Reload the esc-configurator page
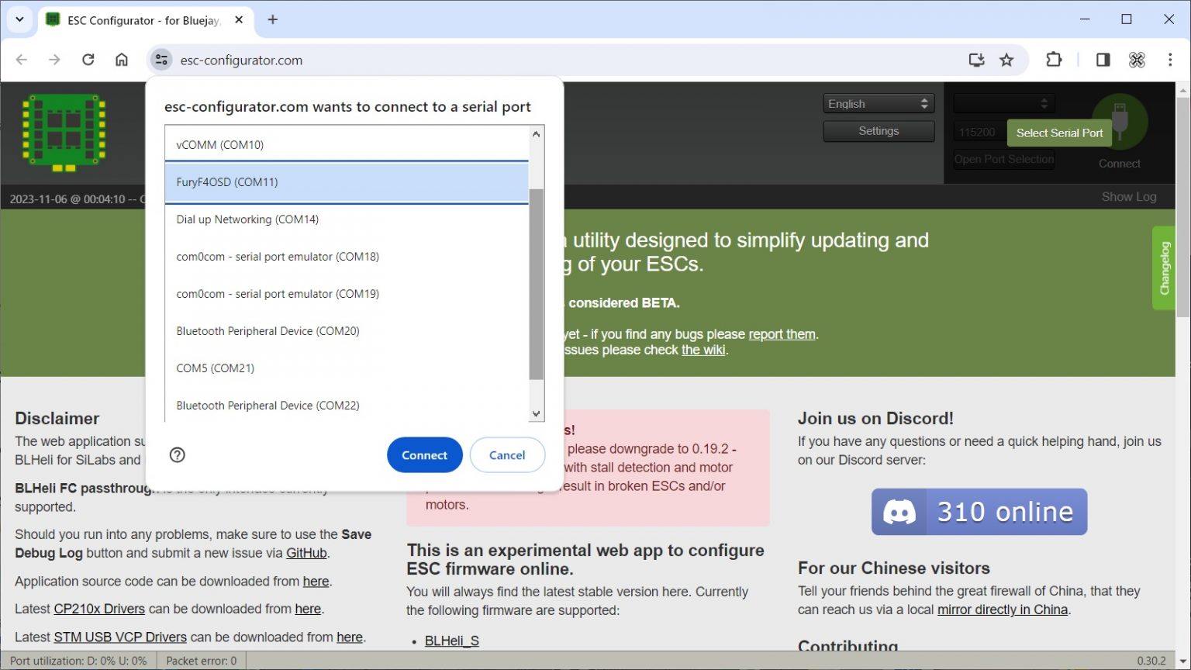The width and height of the screenshot is (1191, 670). click(88, 60)
